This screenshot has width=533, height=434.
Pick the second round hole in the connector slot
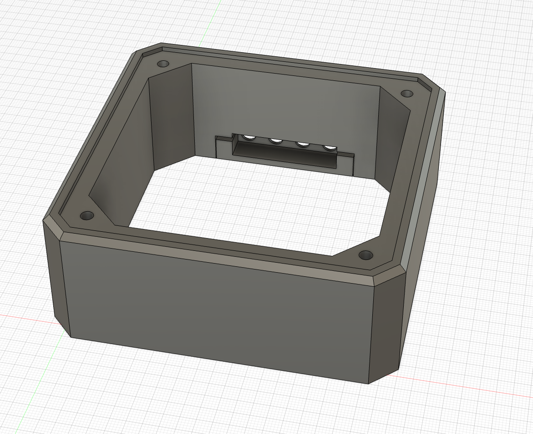tap(276, 140)
